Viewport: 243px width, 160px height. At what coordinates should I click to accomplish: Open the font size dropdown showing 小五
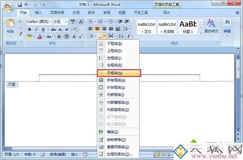coord(66,22)
